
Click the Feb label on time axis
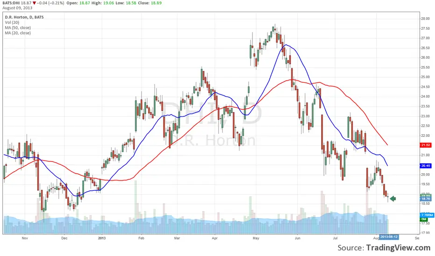pos(141,238)
